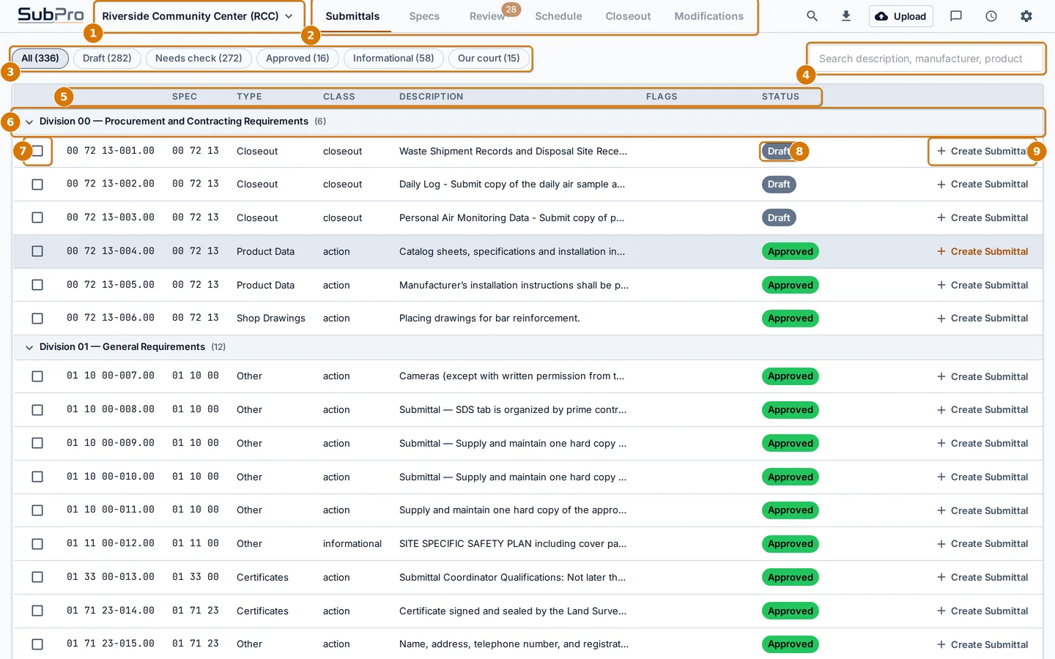Image resolution: width=1055 pixels, height=659 pixels.
Task: Filter by Needs check (272)
Action: [199, 59]
